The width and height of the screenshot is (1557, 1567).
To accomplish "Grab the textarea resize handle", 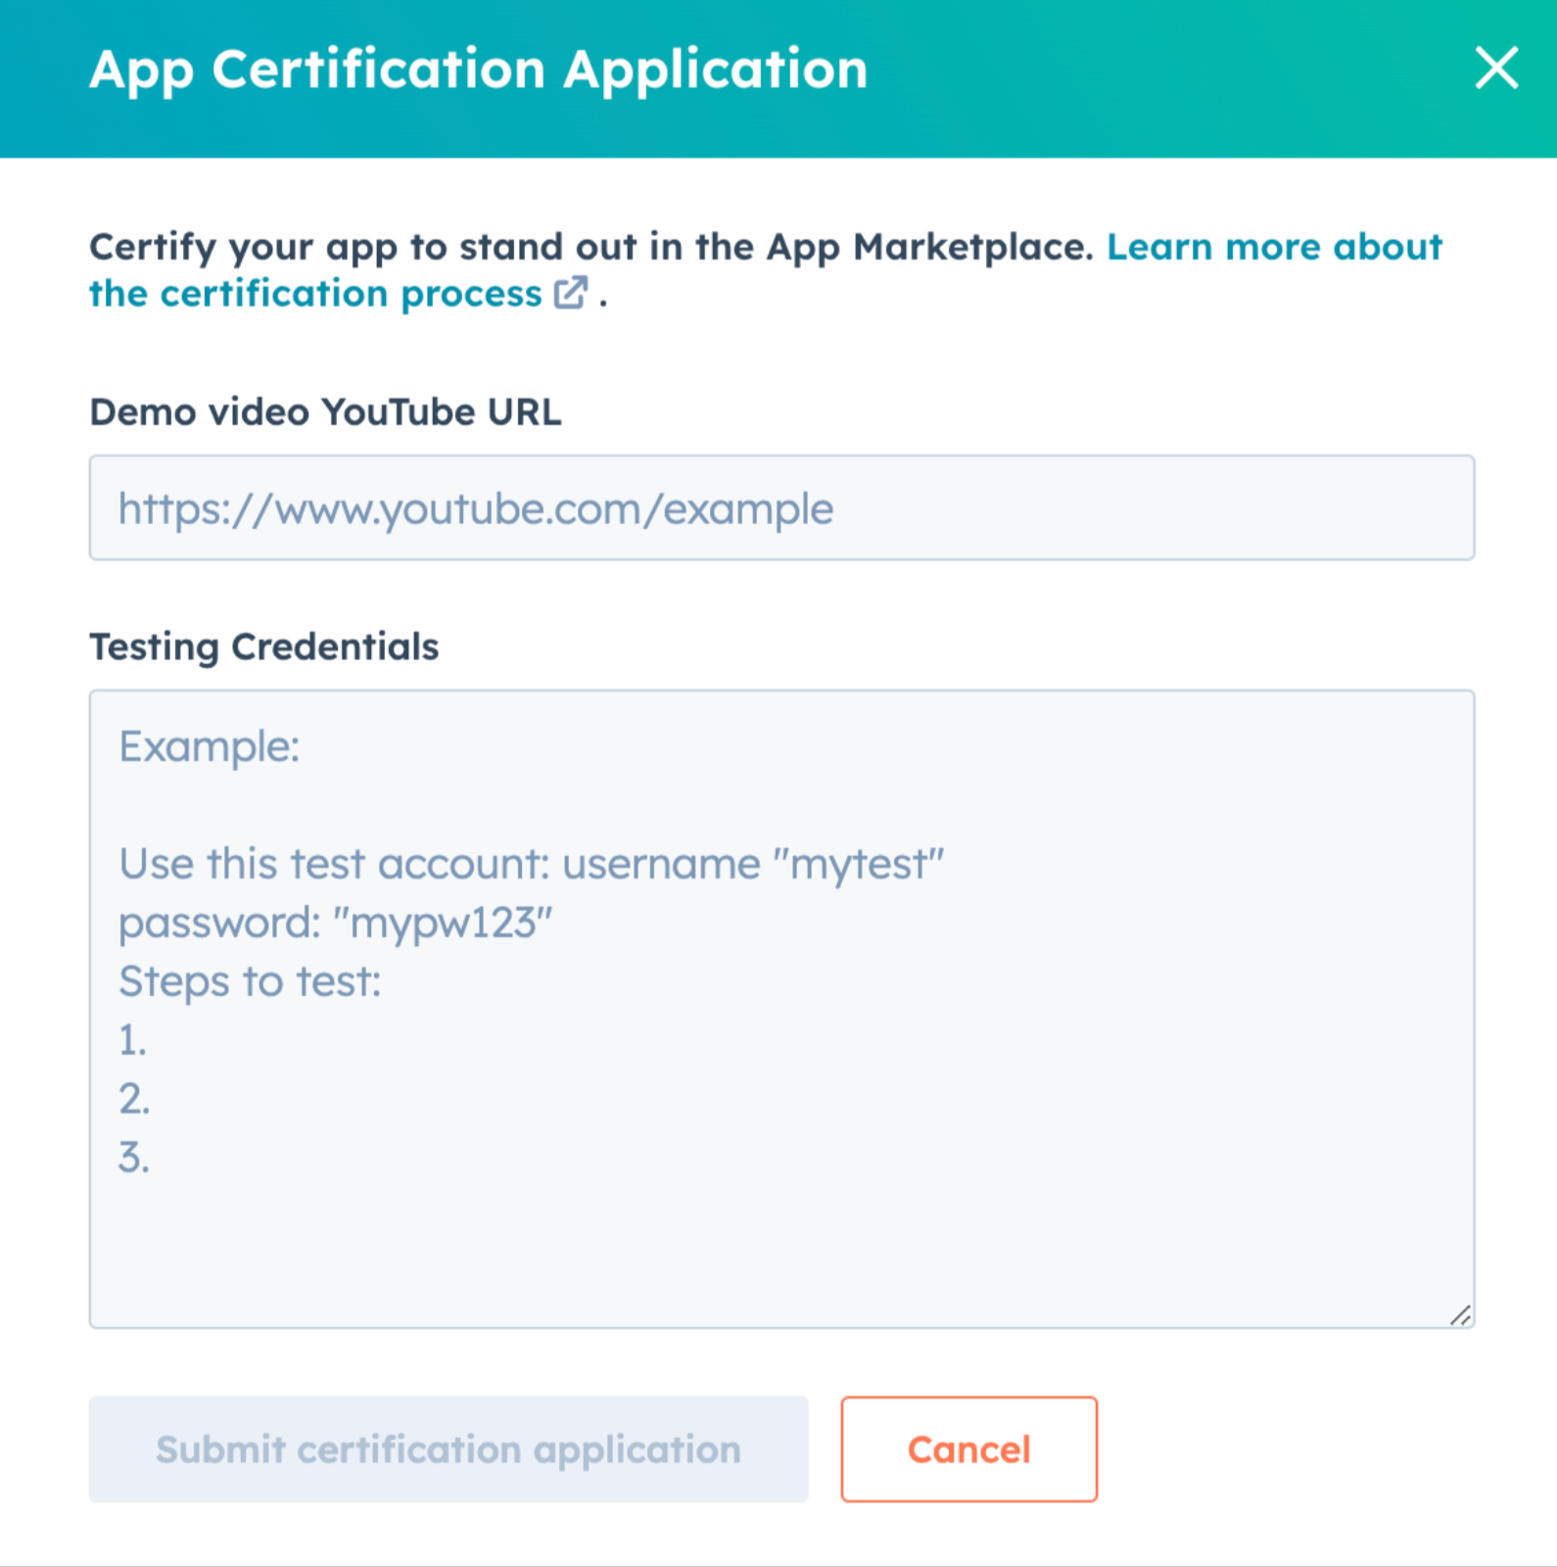I will pyautogui.click(x=1460, y=1315).
